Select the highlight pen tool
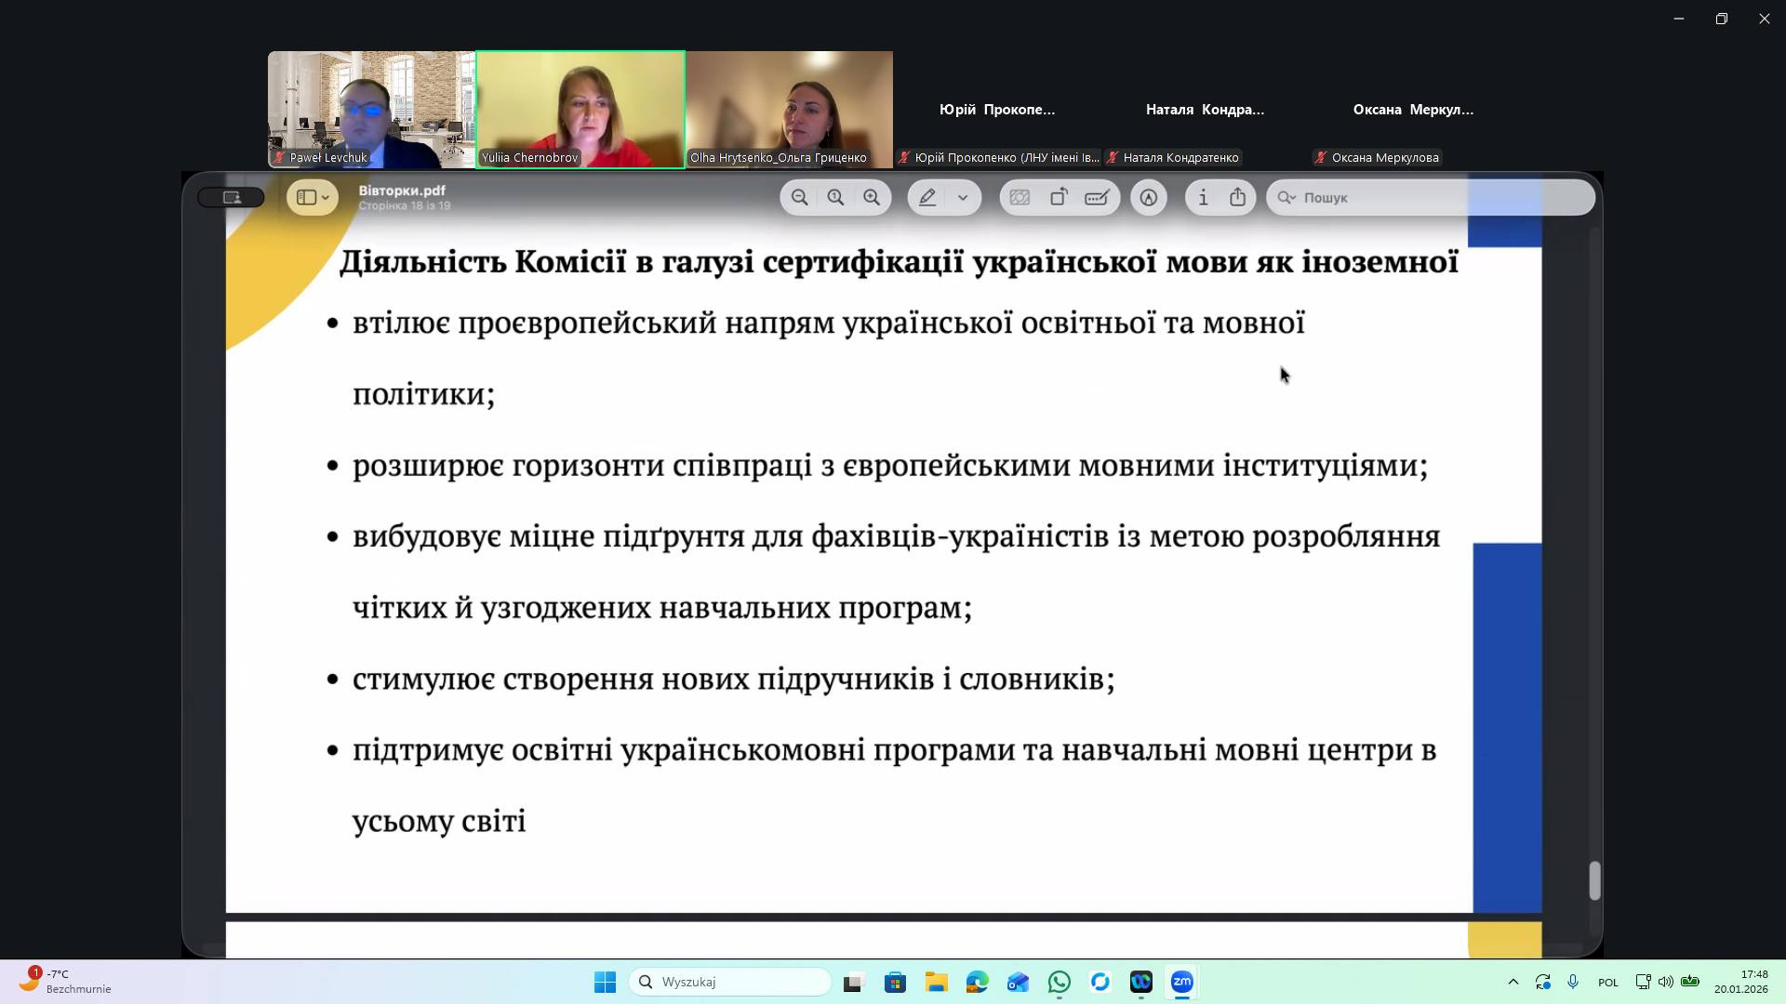The width and height of the screenshot is (1786, 1004). click(927, 197)
